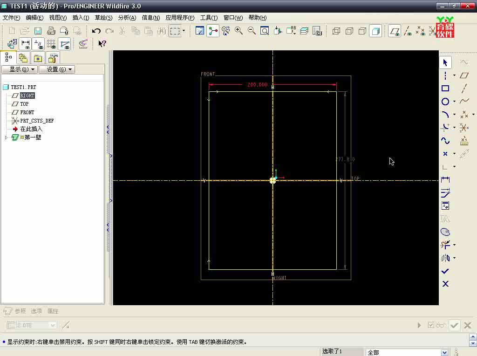This screenshot has height=356, width=477.
Task: Select the spline curve tool
Action: point(445,141)
